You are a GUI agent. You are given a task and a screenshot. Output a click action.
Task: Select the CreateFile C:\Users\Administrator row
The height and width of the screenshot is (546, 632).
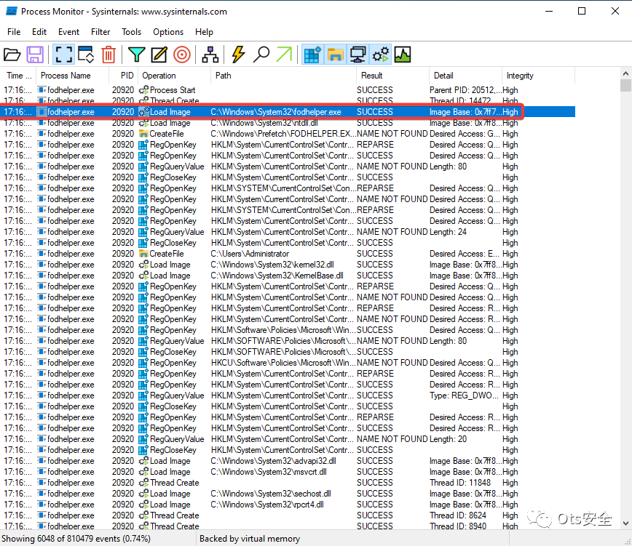(x=288, y=254)
